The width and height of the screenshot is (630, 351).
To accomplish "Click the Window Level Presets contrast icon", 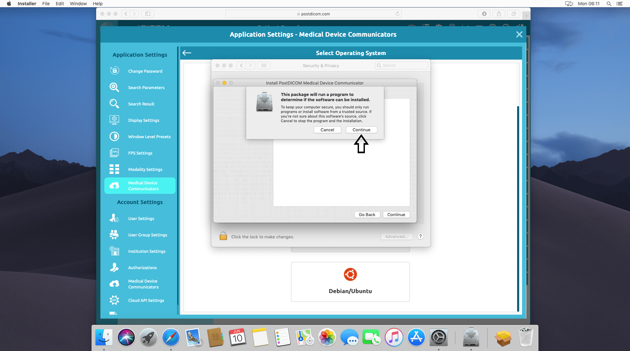I will pos(114,136).
